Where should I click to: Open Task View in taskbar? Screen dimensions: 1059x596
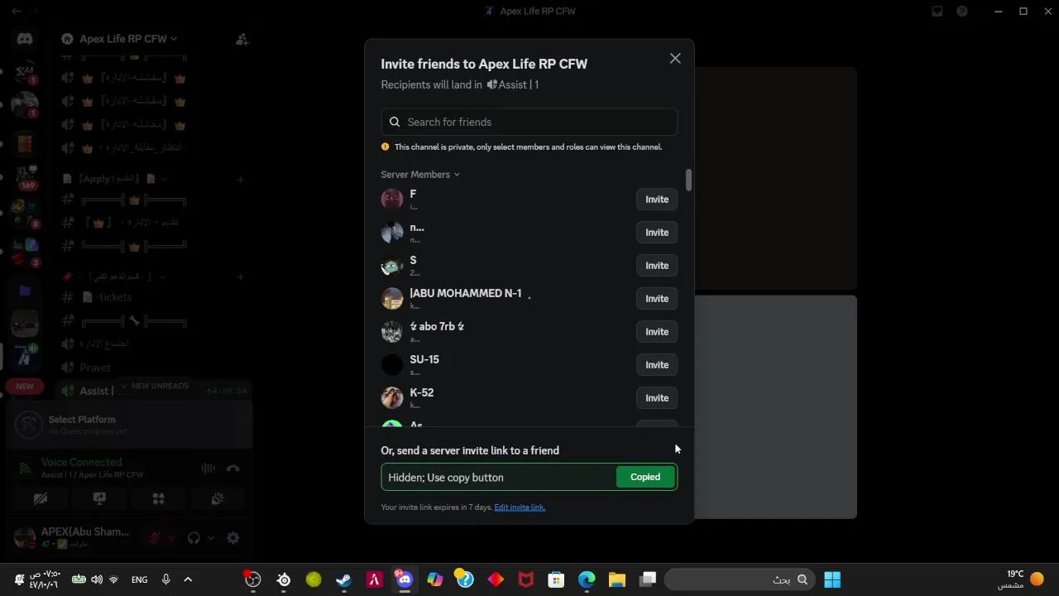coord(647,579)
